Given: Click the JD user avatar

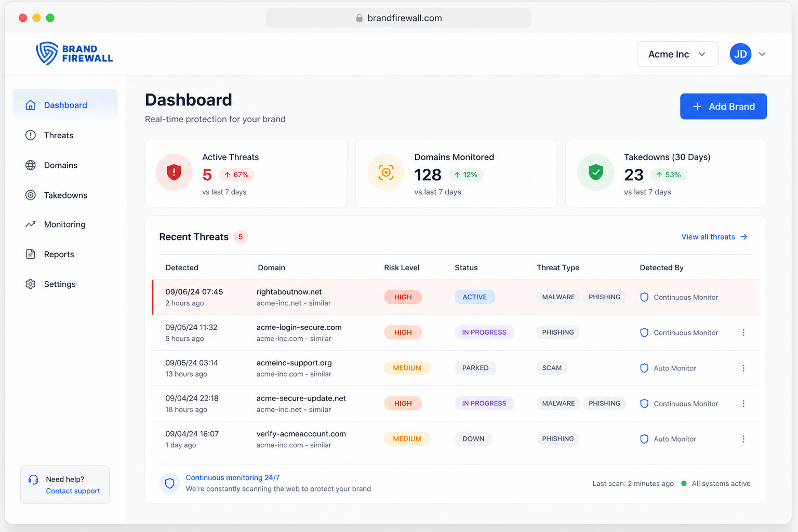Looking at the screenshot, I should pyautogui.click(x=740, y=54).
